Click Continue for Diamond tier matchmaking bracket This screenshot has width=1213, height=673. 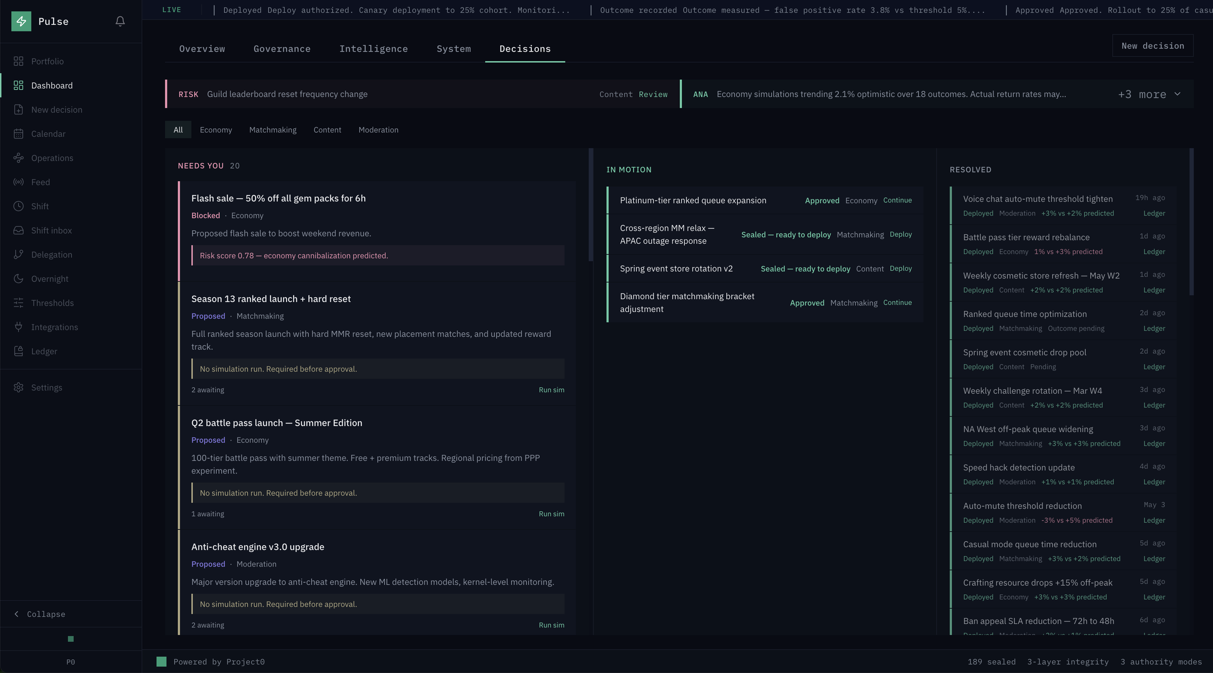(x=898, y=302)
